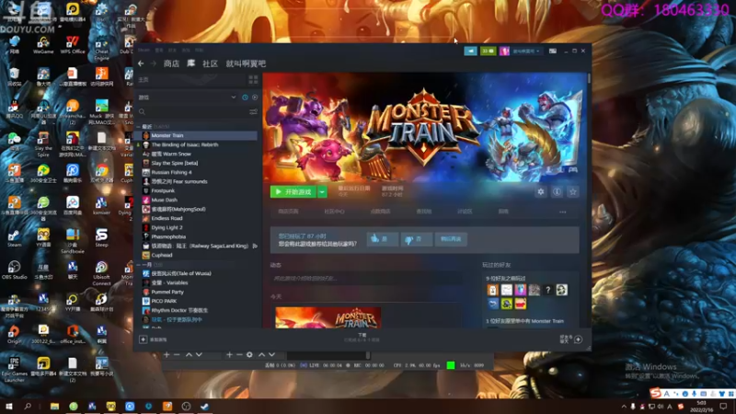Click the thumbs down 否 button
Viewport: 736px width, 414px height.
(x=416, y=239)
